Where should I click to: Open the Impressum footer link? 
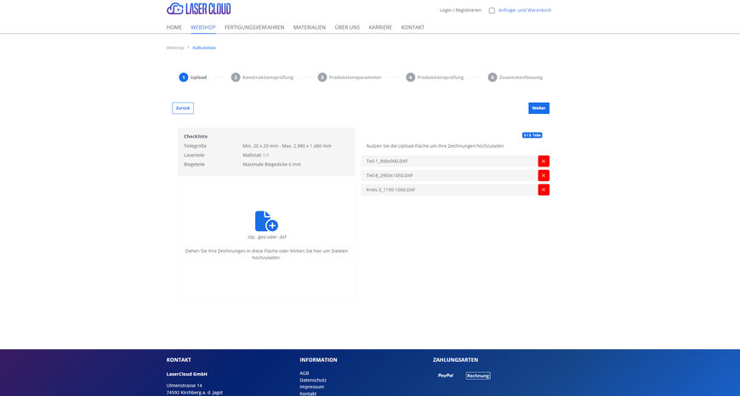pos(312,387)
